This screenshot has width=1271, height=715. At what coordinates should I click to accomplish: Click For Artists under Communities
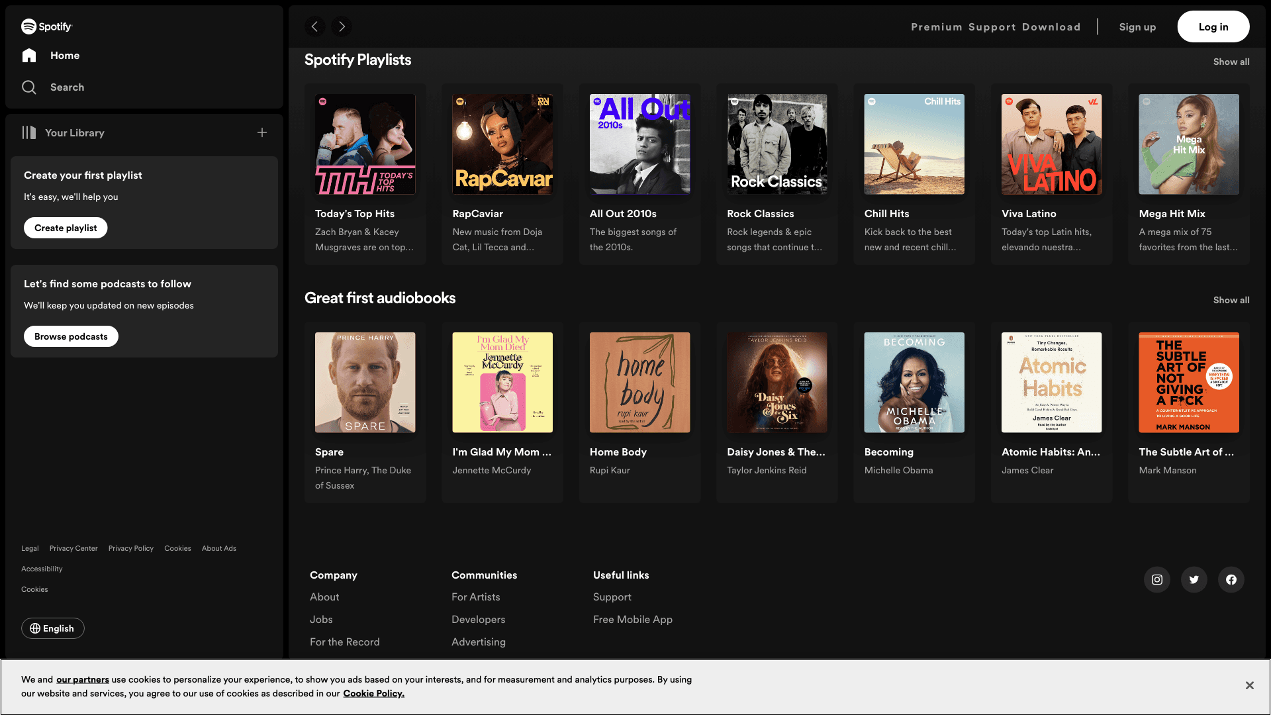click(476, 597)
